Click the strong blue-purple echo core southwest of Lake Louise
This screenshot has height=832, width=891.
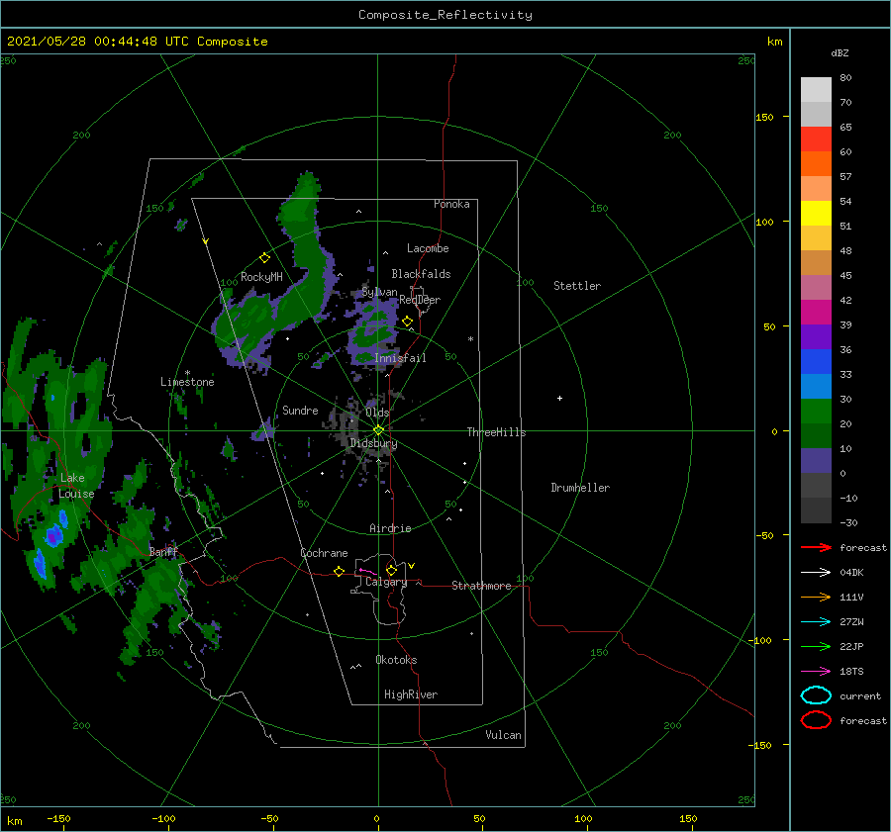pos(53,535)
